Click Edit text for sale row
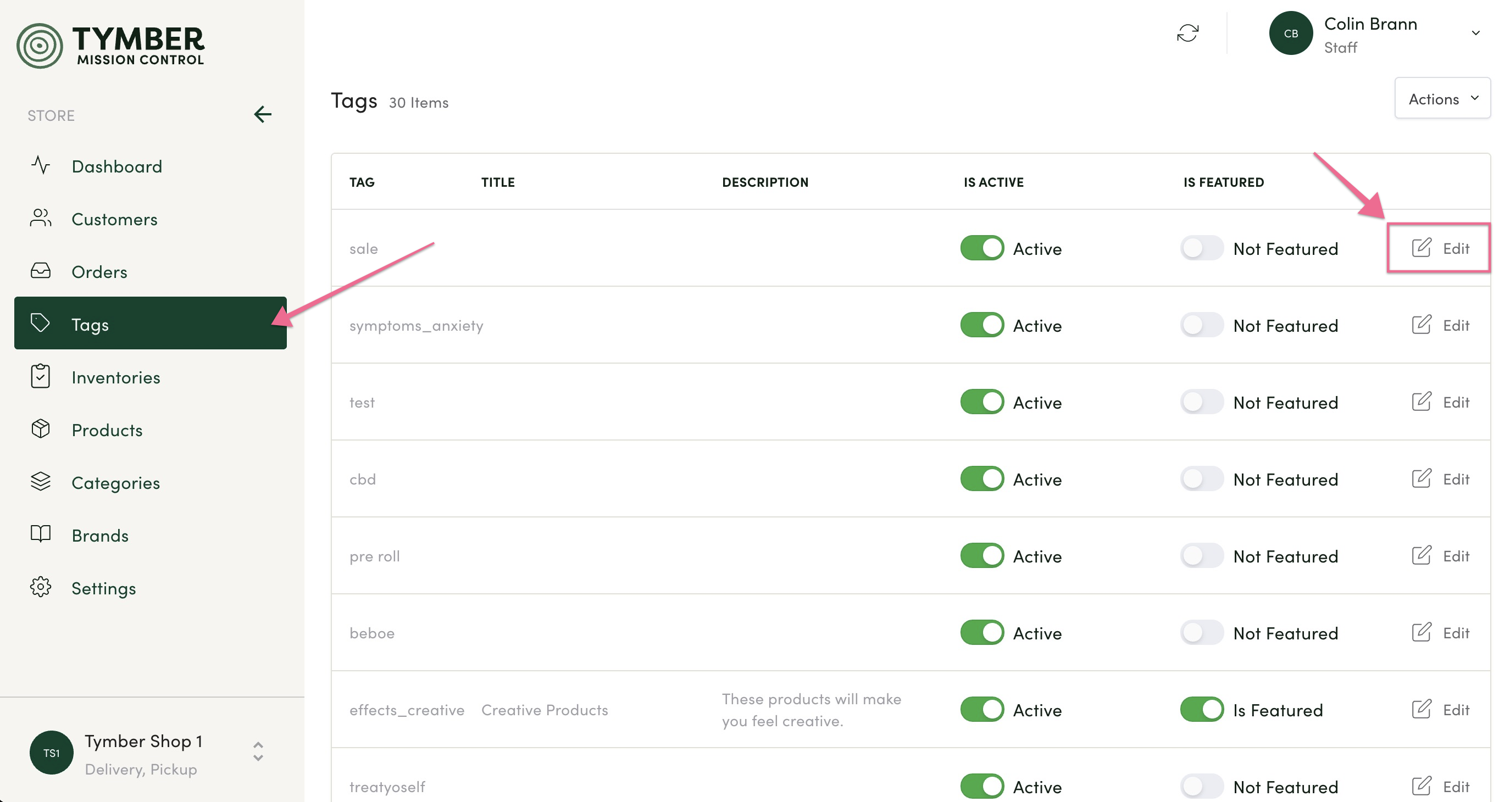This screenshot has width=1499, height=802. [x=1456, y=248]
